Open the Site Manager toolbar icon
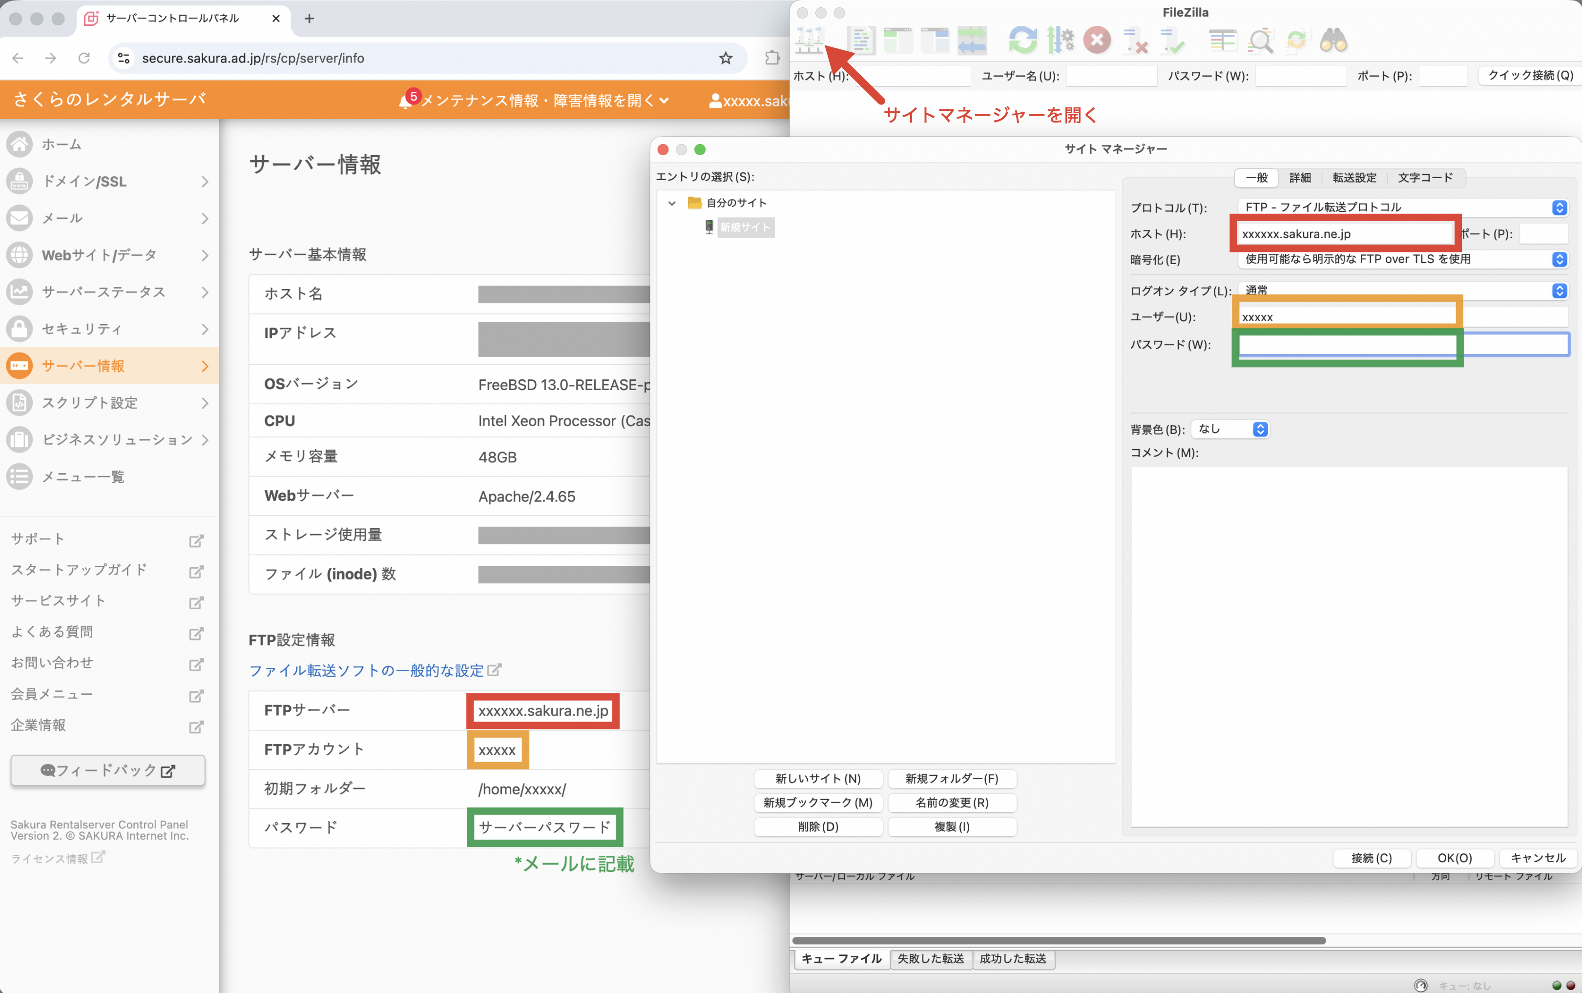This screenshot has width=1582, height=993. [x=809, y=41]
